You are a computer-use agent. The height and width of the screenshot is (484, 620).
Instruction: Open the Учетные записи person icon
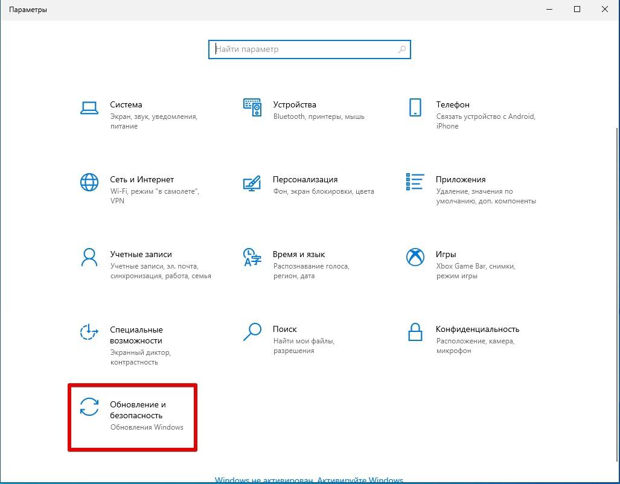89,258
